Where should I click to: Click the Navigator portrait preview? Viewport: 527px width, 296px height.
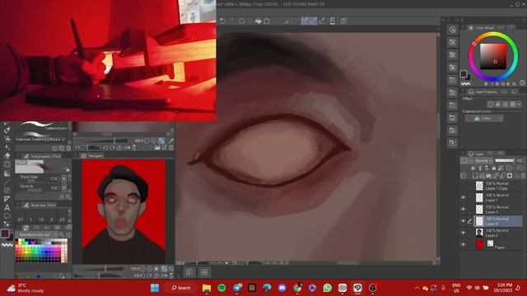coord(124,211)
